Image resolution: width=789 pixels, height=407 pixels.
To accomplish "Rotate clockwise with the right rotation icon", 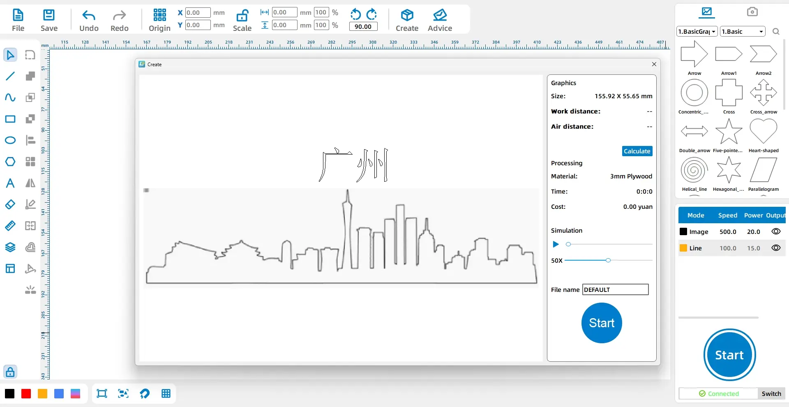I will [371, 14].
